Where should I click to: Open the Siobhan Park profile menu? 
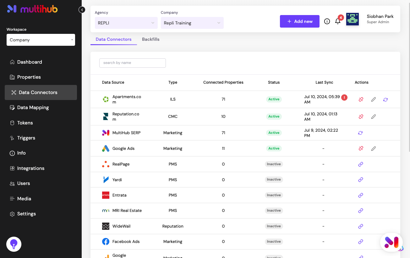380,19
